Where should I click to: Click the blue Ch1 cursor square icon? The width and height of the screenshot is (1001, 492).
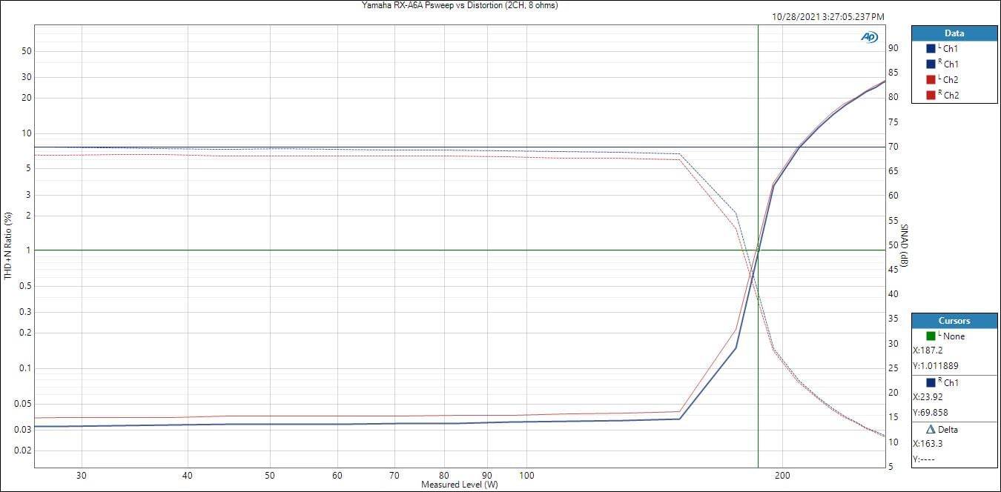click(x=931, y=382)
